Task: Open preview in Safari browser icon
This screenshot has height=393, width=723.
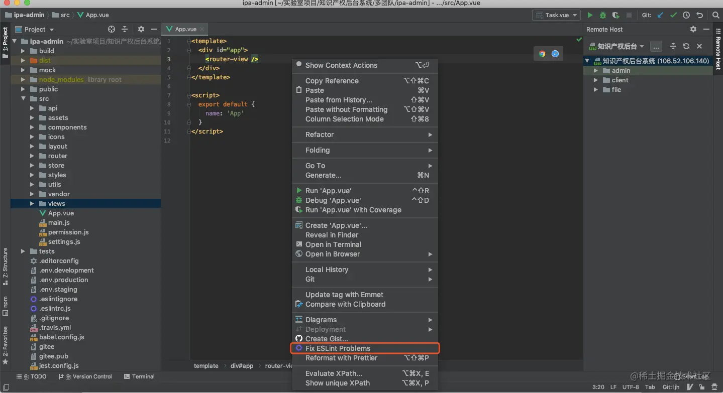Action: pyautogui.click(x=555, y=54)
